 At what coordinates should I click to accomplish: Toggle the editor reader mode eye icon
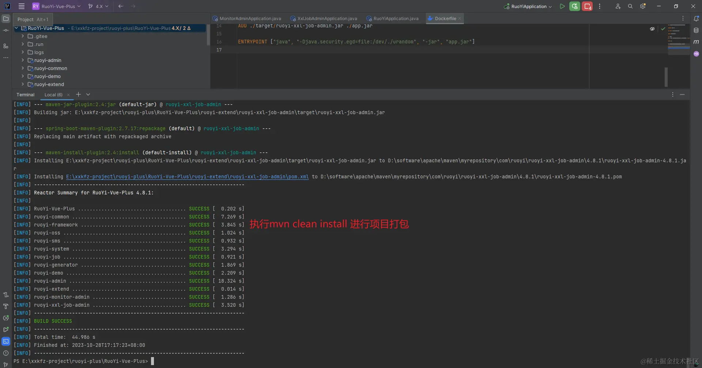652,29
